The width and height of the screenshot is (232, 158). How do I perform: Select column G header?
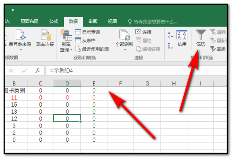(147, 83)
